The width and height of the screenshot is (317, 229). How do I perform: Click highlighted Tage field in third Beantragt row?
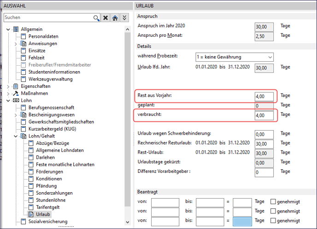pos(242,221)
